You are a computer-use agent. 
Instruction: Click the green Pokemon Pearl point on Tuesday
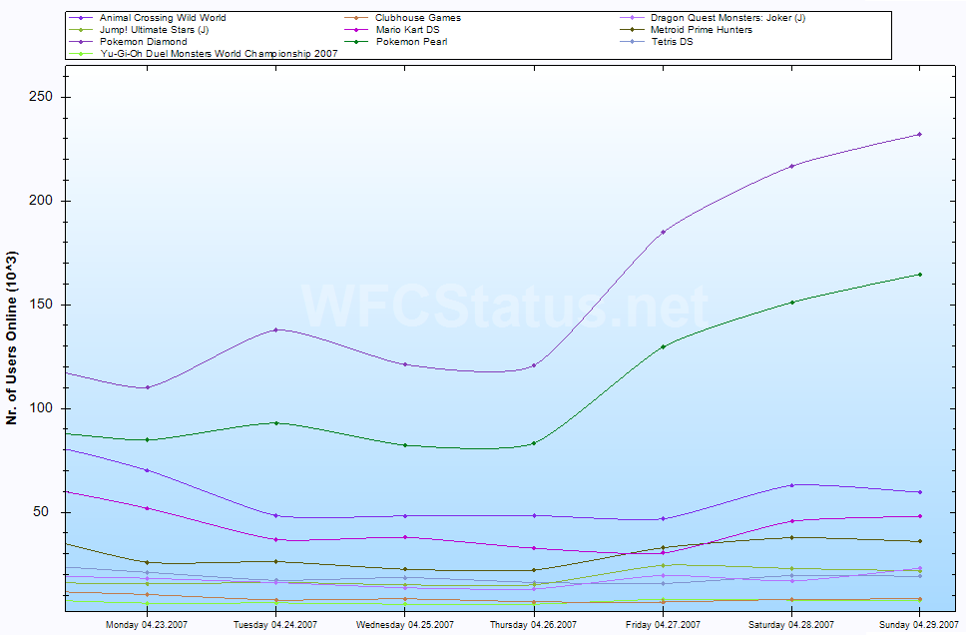click(x=275, y=422)
